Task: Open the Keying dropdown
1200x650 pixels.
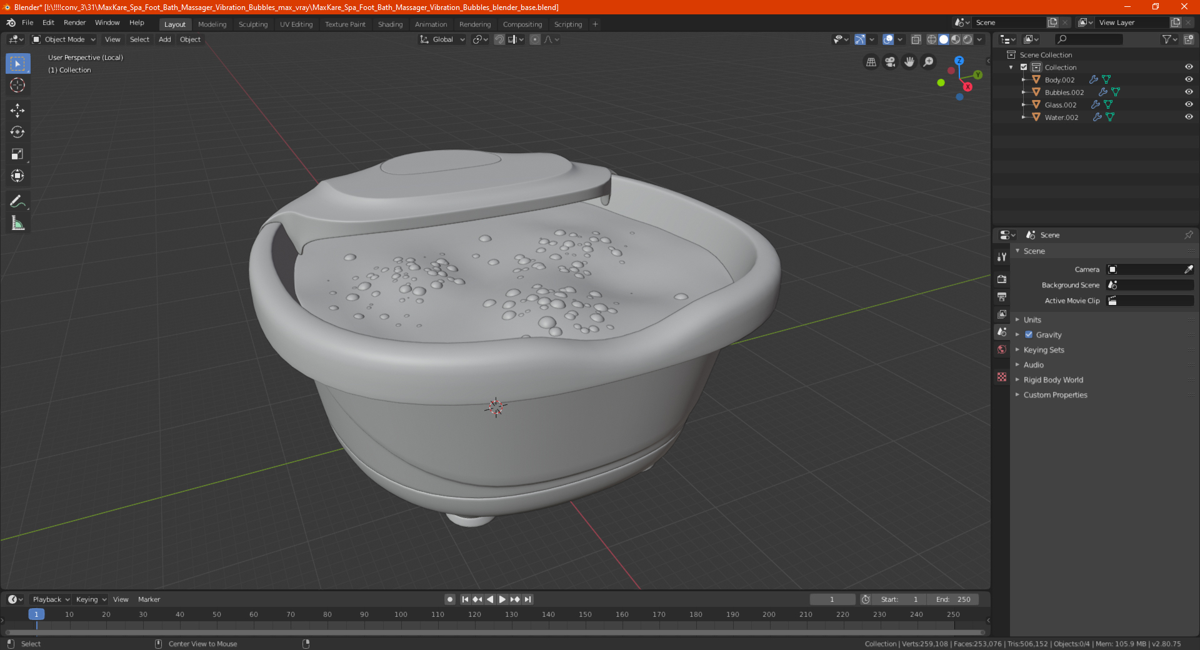Action: tap(91, 599)
